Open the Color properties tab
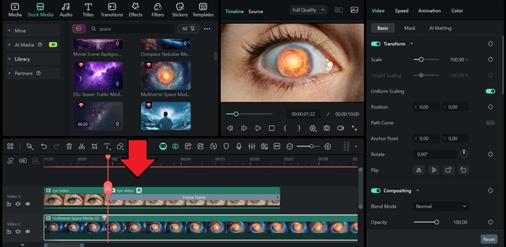Viewport: 506px width, 247px height. pos(457,11)
